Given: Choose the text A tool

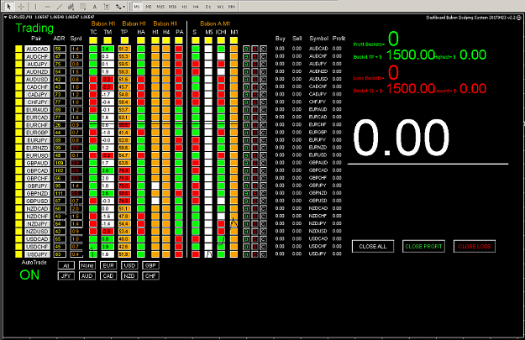Looking at the screenshot, I should click(95, 7).
